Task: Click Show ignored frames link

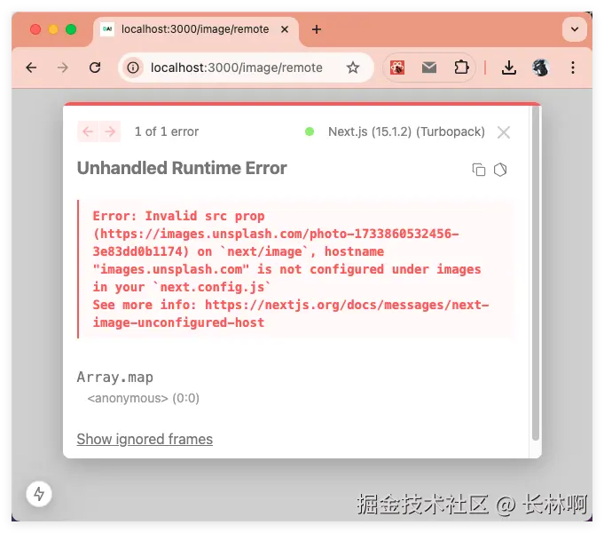Action: click(145, 439)
